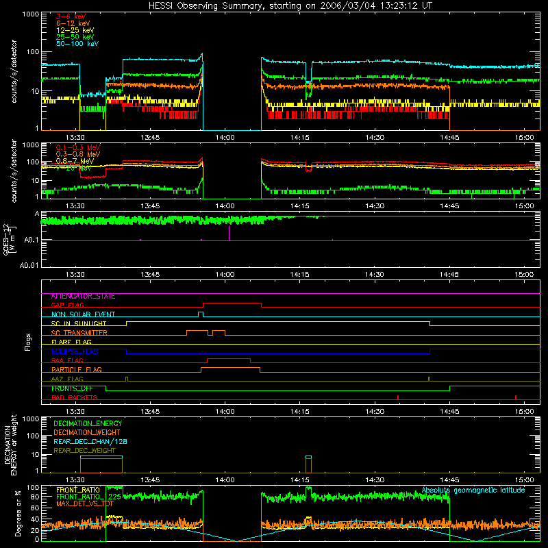The width and height of the screenshot is (548, 548).
Task: Click the REAR_DEC_WEIGHT legend label
Action: pos(84,451)
